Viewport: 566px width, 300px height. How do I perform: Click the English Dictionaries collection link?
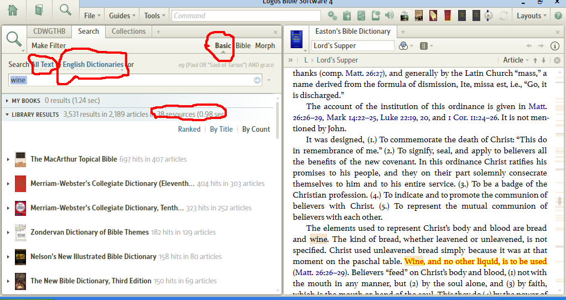click(93, 65)
